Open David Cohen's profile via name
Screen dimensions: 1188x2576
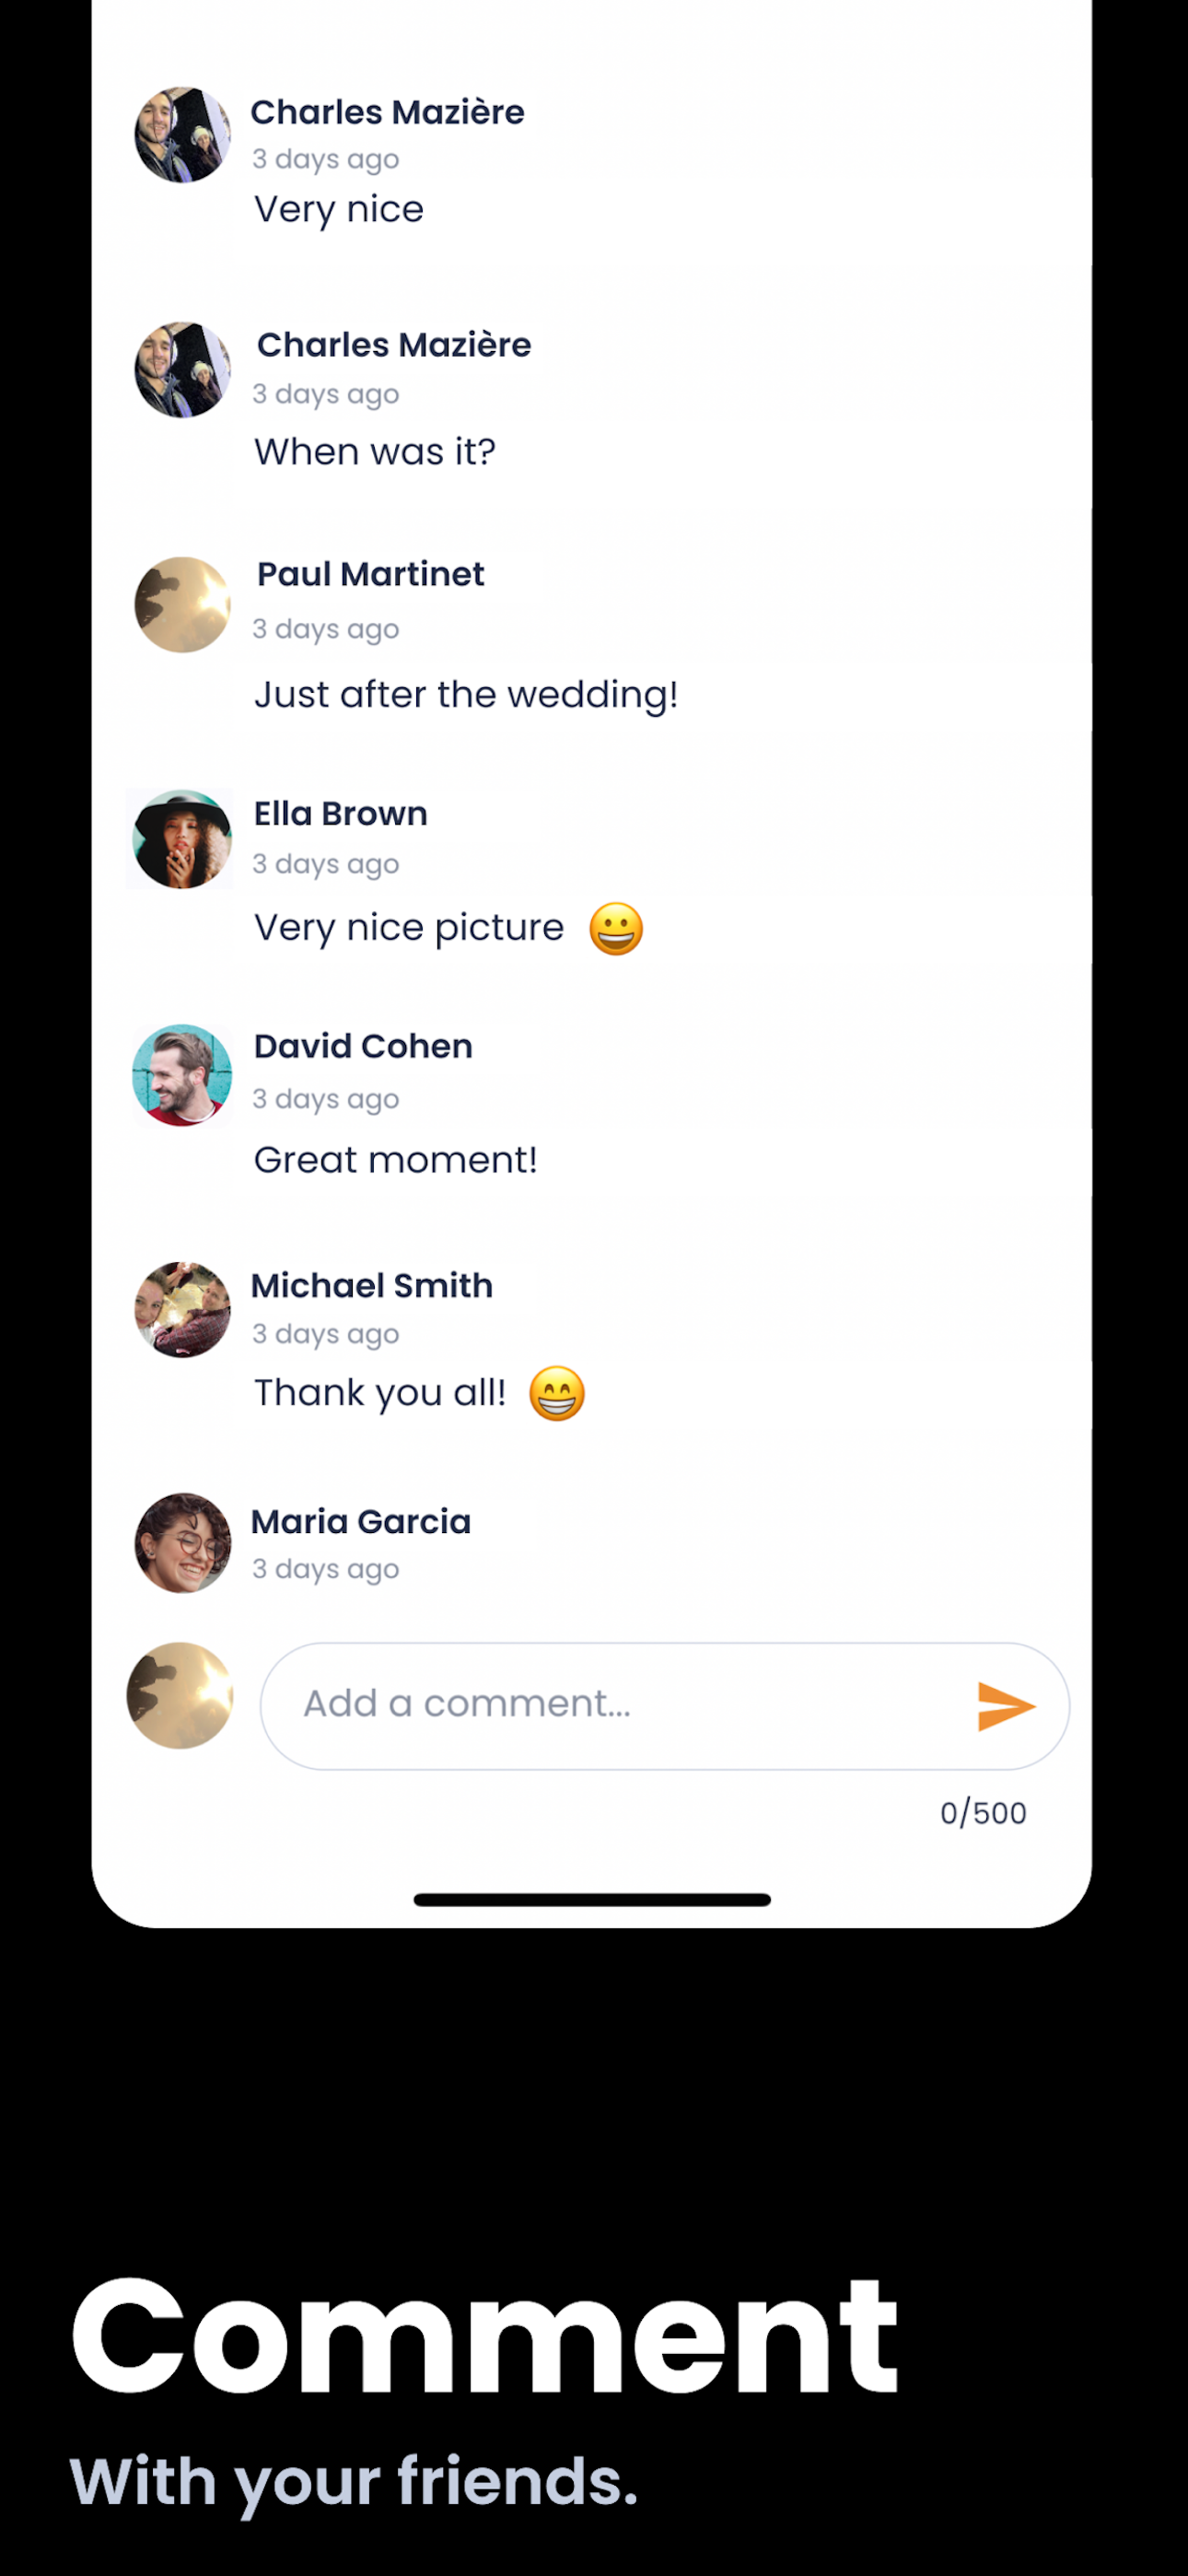pyautogui.click(x=363, y=1047)
